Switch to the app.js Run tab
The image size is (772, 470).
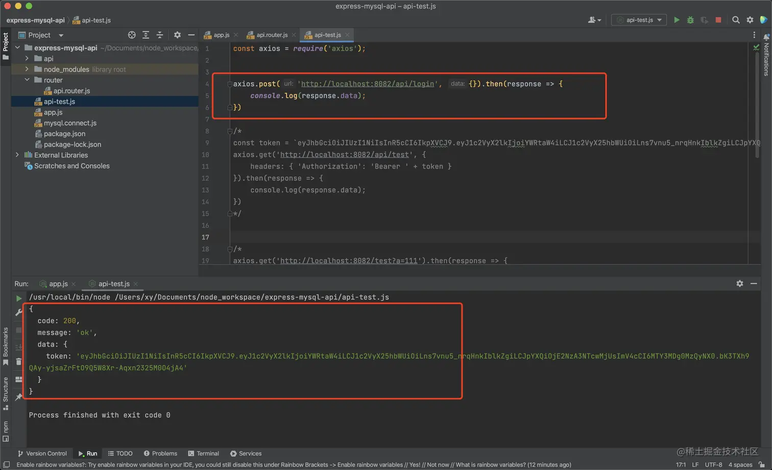tap(57, 283)
